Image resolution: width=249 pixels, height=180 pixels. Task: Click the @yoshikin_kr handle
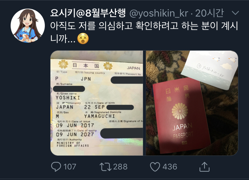point(159,14)
